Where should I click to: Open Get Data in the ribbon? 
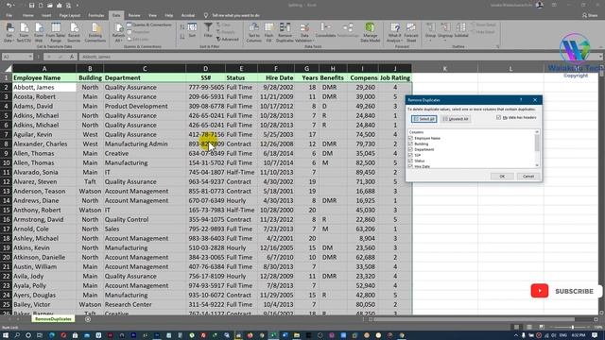coord(9,32)
